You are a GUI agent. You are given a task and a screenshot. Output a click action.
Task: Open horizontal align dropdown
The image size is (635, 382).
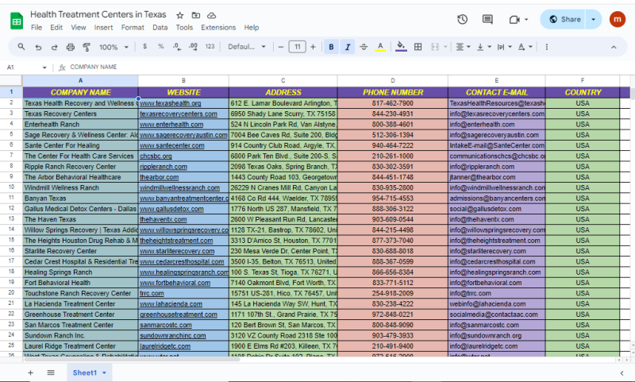point(463,47)
